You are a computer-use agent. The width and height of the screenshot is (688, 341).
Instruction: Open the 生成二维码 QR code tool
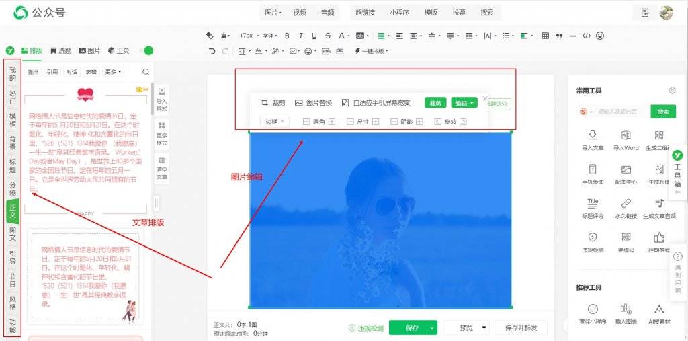pyautogui.click(x=660, y=141)
